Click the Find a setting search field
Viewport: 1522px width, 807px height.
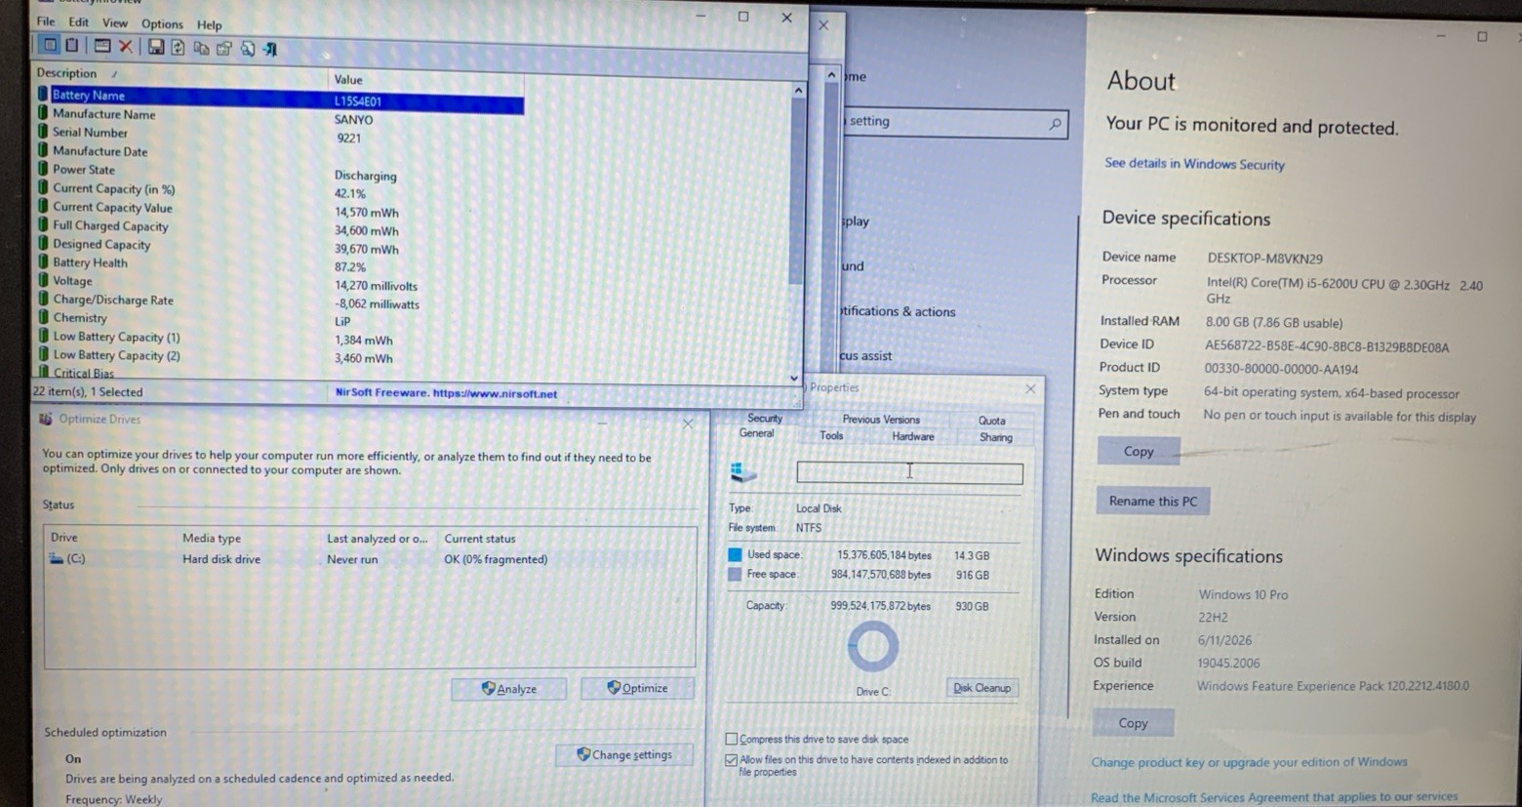pyautogui.click(x=954, y=122)
